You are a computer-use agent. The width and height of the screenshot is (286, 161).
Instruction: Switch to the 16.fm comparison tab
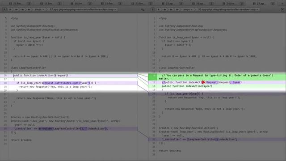(79, 4)
